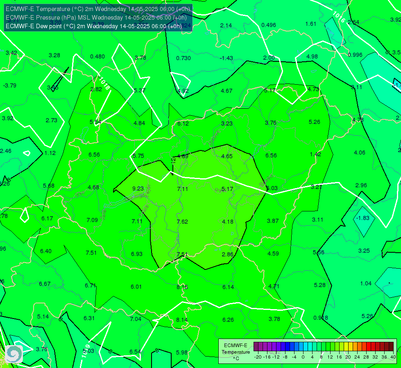Image resolution: width=401 pixels, height=368 pixels.
Task: Click the 5.54 dew point value
Action: point(95,122)
